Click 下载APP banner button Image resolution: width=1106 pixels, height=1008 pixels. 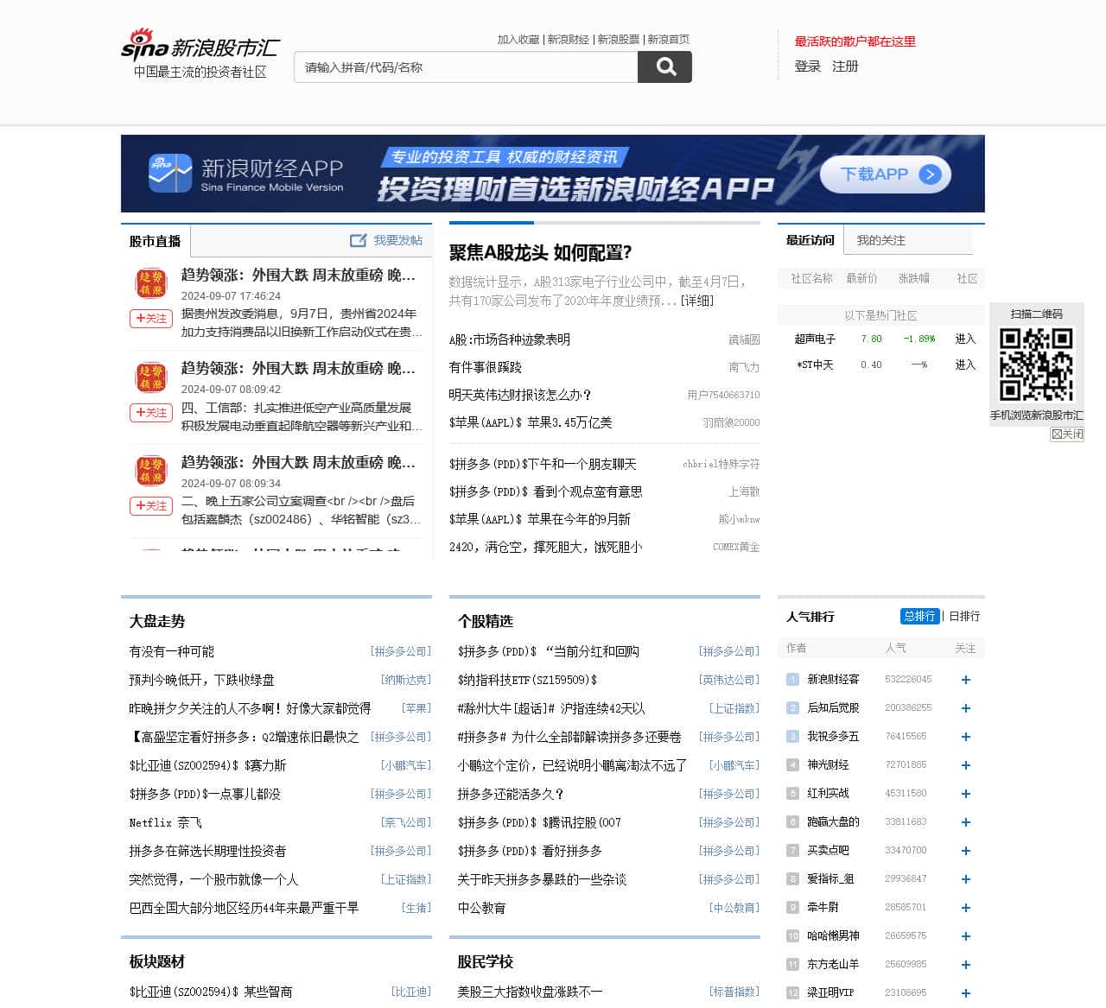[885, 174]
